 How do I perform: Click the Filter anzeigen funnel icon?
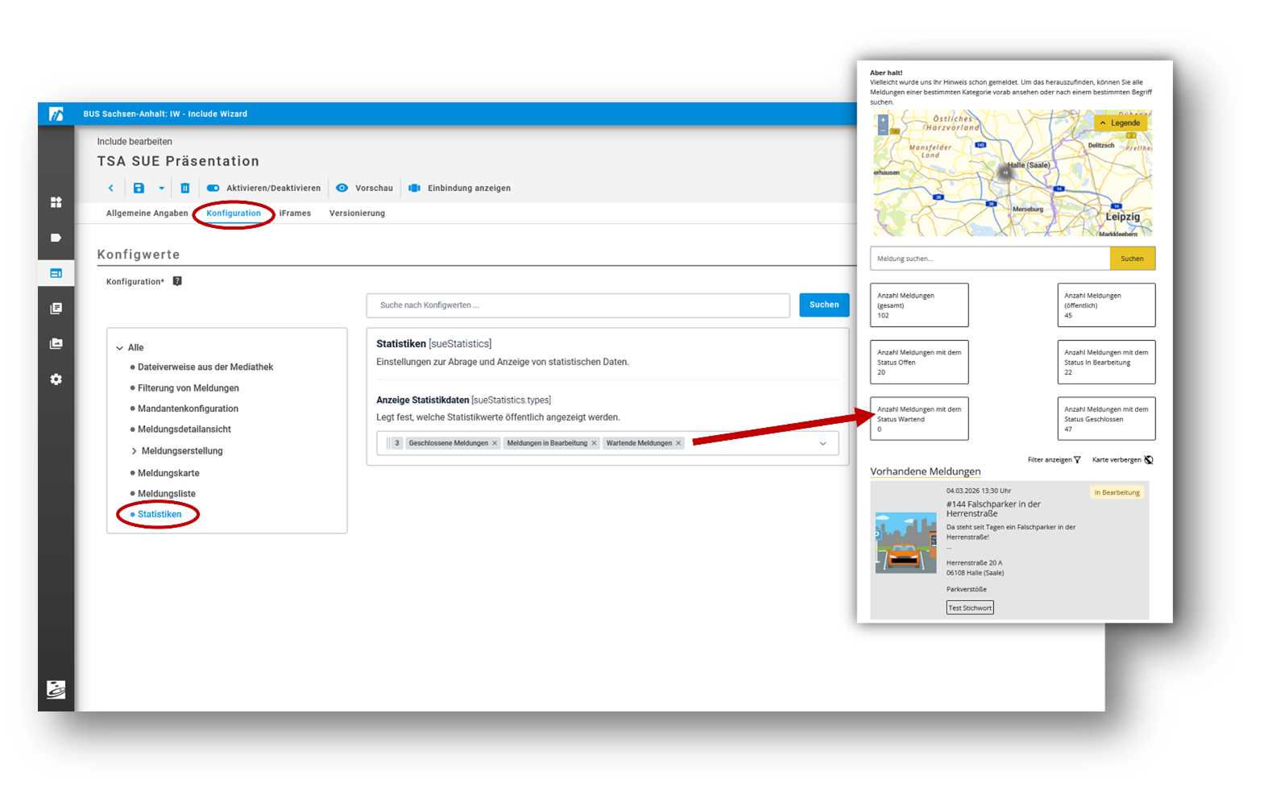click(1077, 460)
